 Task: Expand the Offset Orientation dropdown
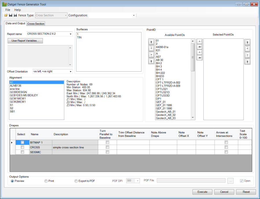[70, 71]
